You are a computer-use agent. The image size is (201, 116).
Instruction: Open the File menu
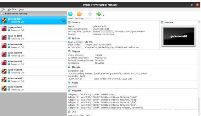coord(3,9)
